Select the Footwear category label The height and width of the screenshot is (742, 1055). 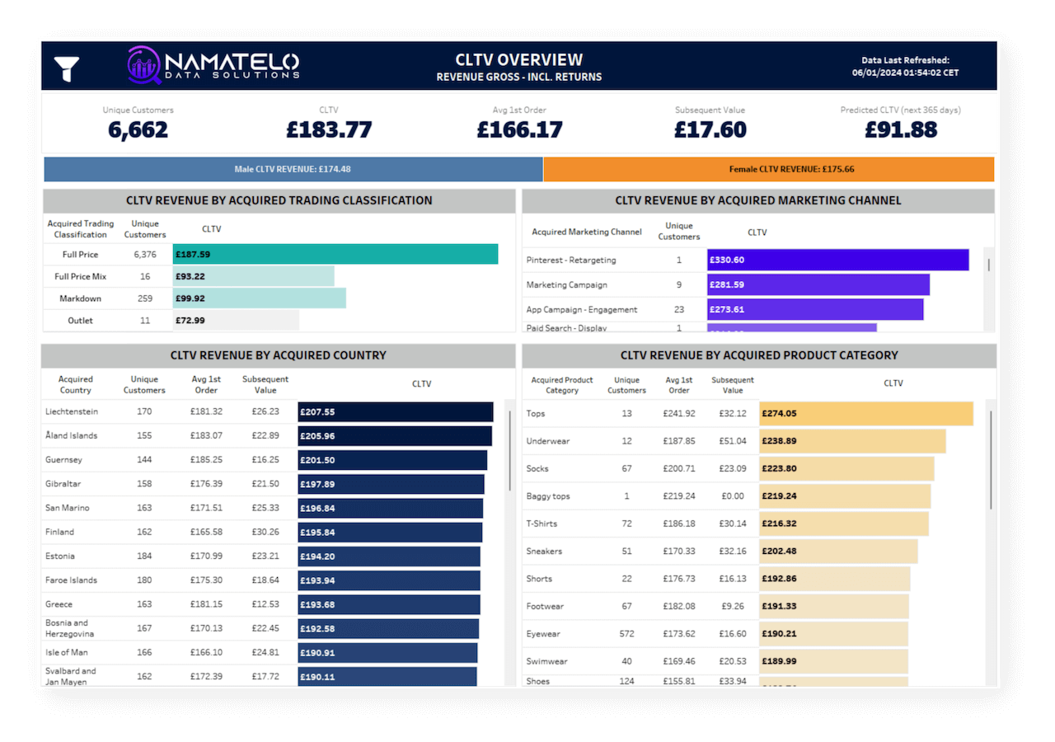[545, 606]
